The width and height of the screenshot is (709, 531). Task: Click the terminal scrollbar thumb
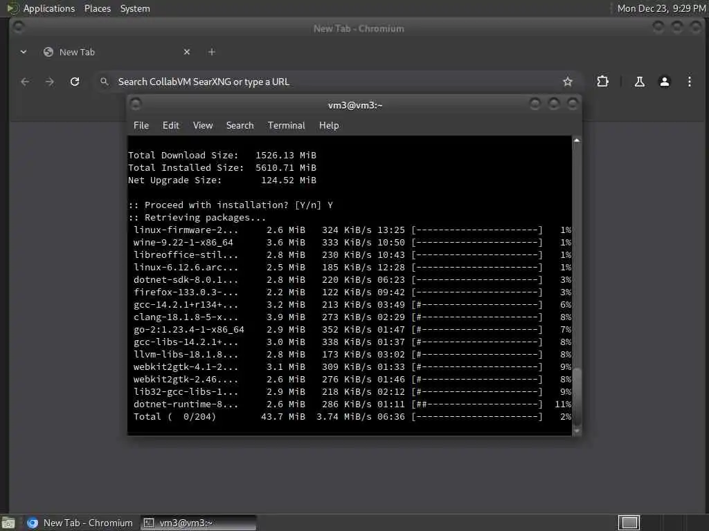577,397
